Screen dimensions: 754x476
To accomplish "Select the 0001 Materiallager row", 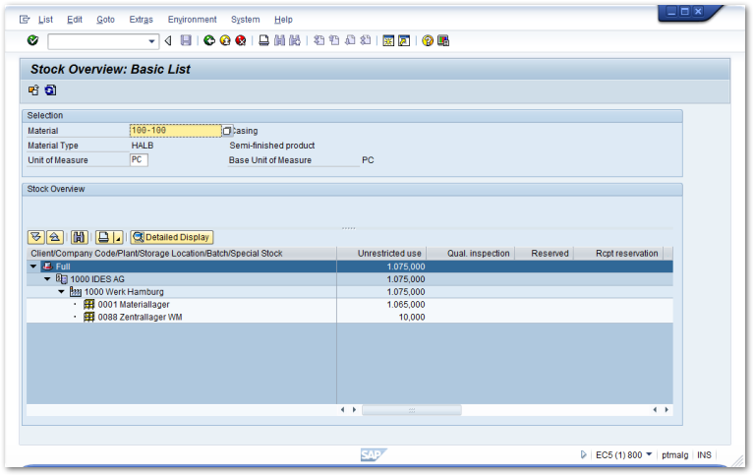I will click(x=350, y=304).
